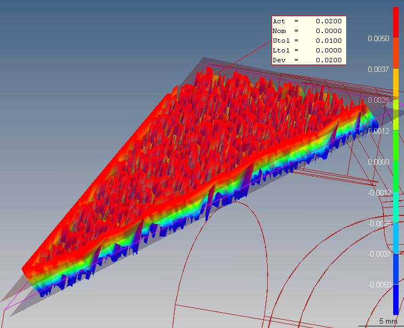Select the Nom = 0.0000 annotation row
The width and height of the screenshot is (404, 328).
pyautogui.click(x=307, y=31)
